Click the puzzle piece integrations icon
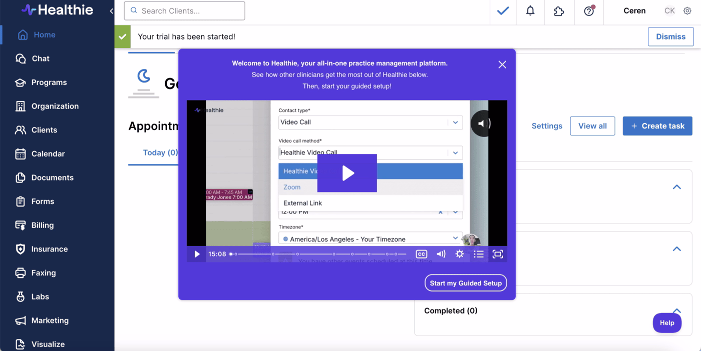The width and height of the screenshot is (701, 351). pyautogui.click(x=559, y=10)
